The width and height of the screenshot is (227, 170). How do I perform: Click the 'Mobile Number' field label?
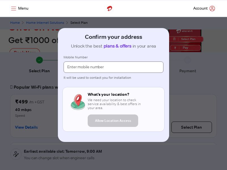tap(75, 57)
